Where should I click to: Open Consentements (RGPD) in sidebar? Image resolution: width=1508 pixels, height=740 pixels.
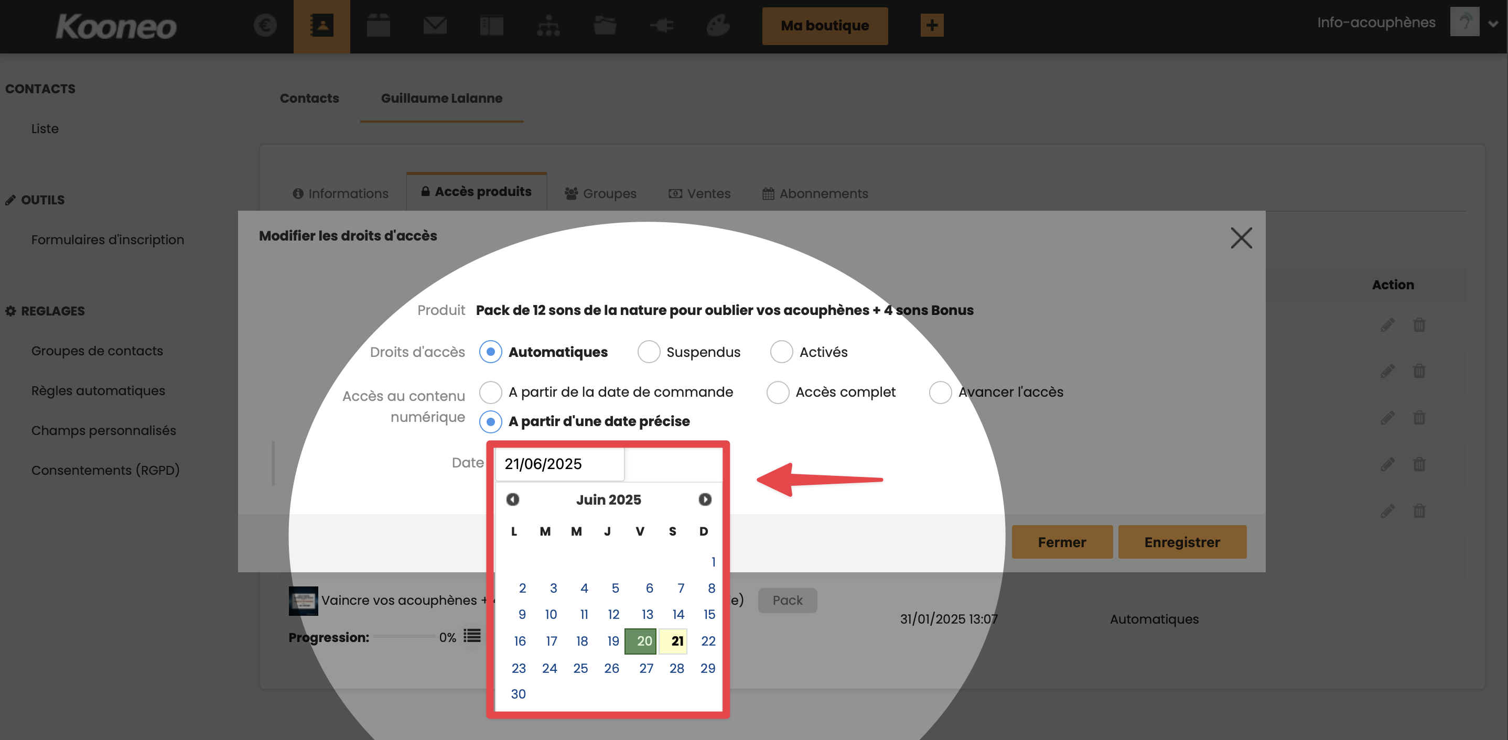point(105,470)
